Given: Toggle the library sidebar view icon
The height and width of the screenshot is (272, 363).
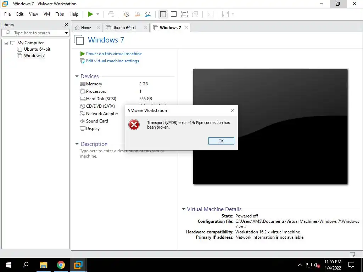Looking at the screenshot, I should tap(163, 14).
